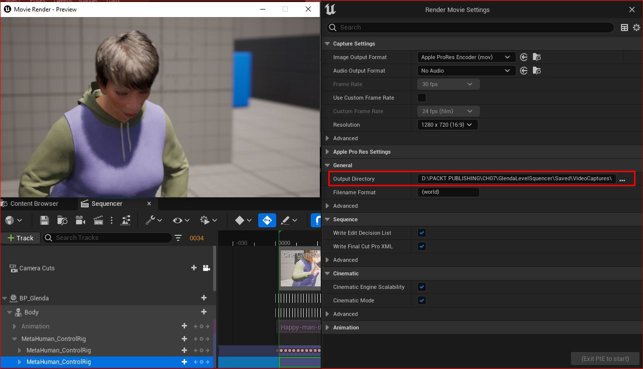Reset Image Output Format to default arrow
The width and height of the screenshot is (643, 369).
pos(524,57)
